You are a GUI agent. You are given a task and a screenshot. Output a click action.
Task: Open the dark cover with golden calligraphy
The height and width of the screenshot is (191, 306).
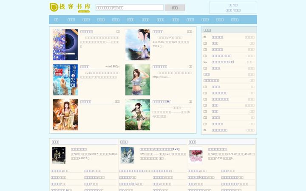(x=59, y=155)
